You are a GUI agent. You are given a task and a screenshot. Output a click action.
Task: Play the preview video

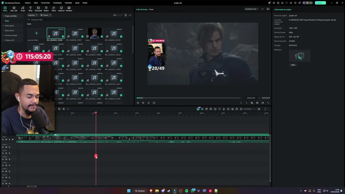(x=149, y=103)
